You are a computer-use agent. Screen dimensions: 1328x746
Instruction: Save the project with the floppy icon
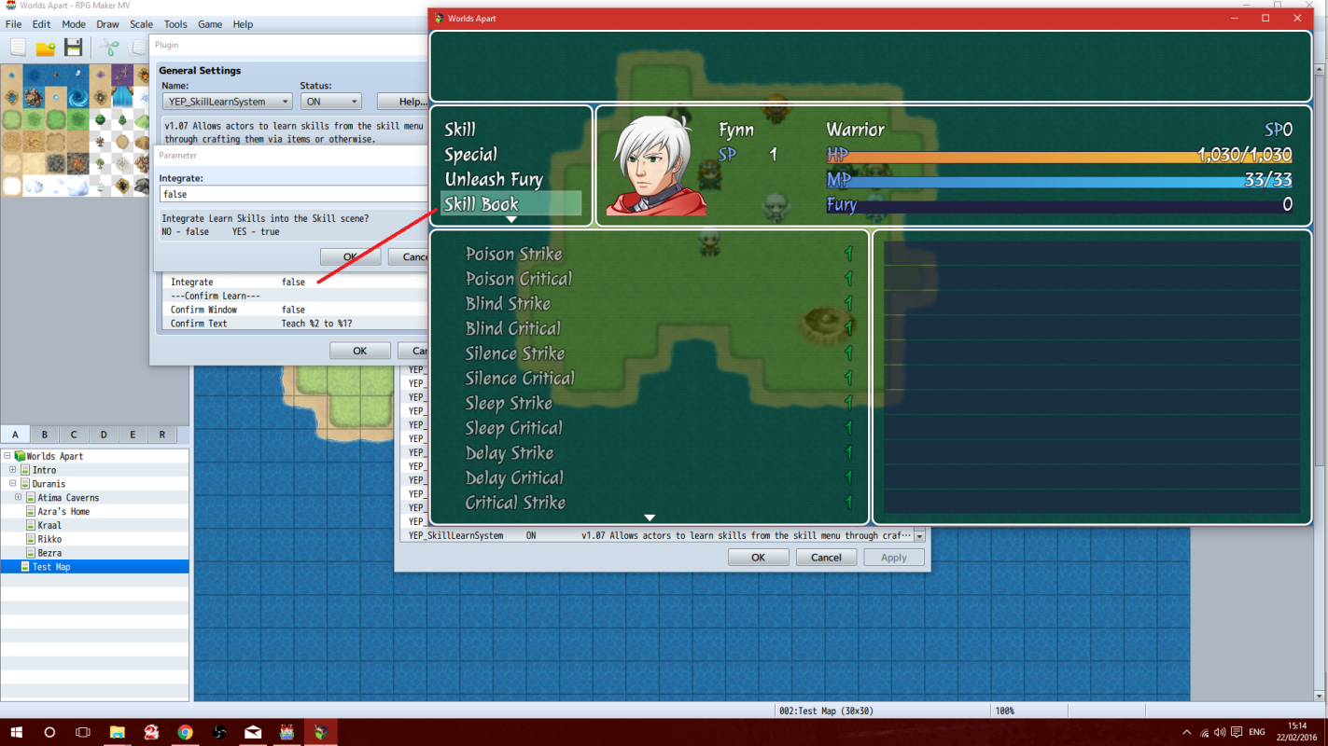tap(74, 48)
